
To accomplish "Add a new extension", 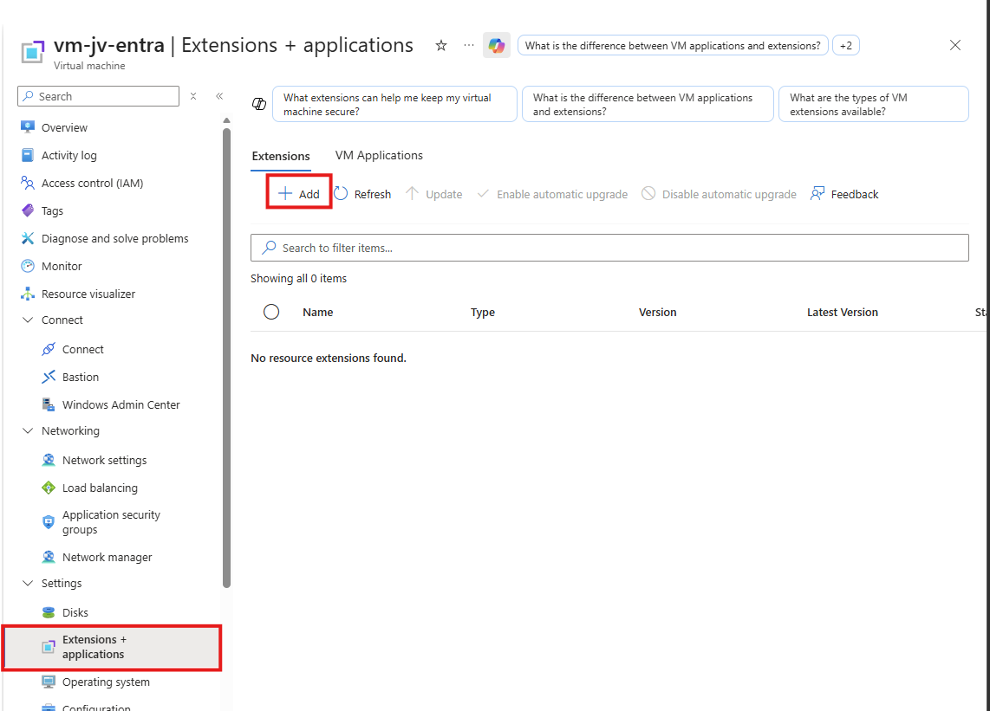I will point(299,194).
